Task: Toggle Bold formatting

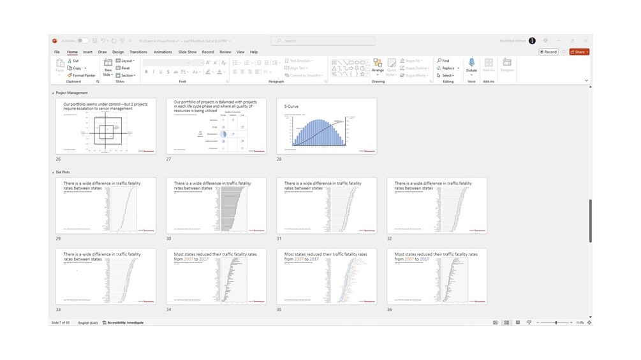Action: [146, 72]
